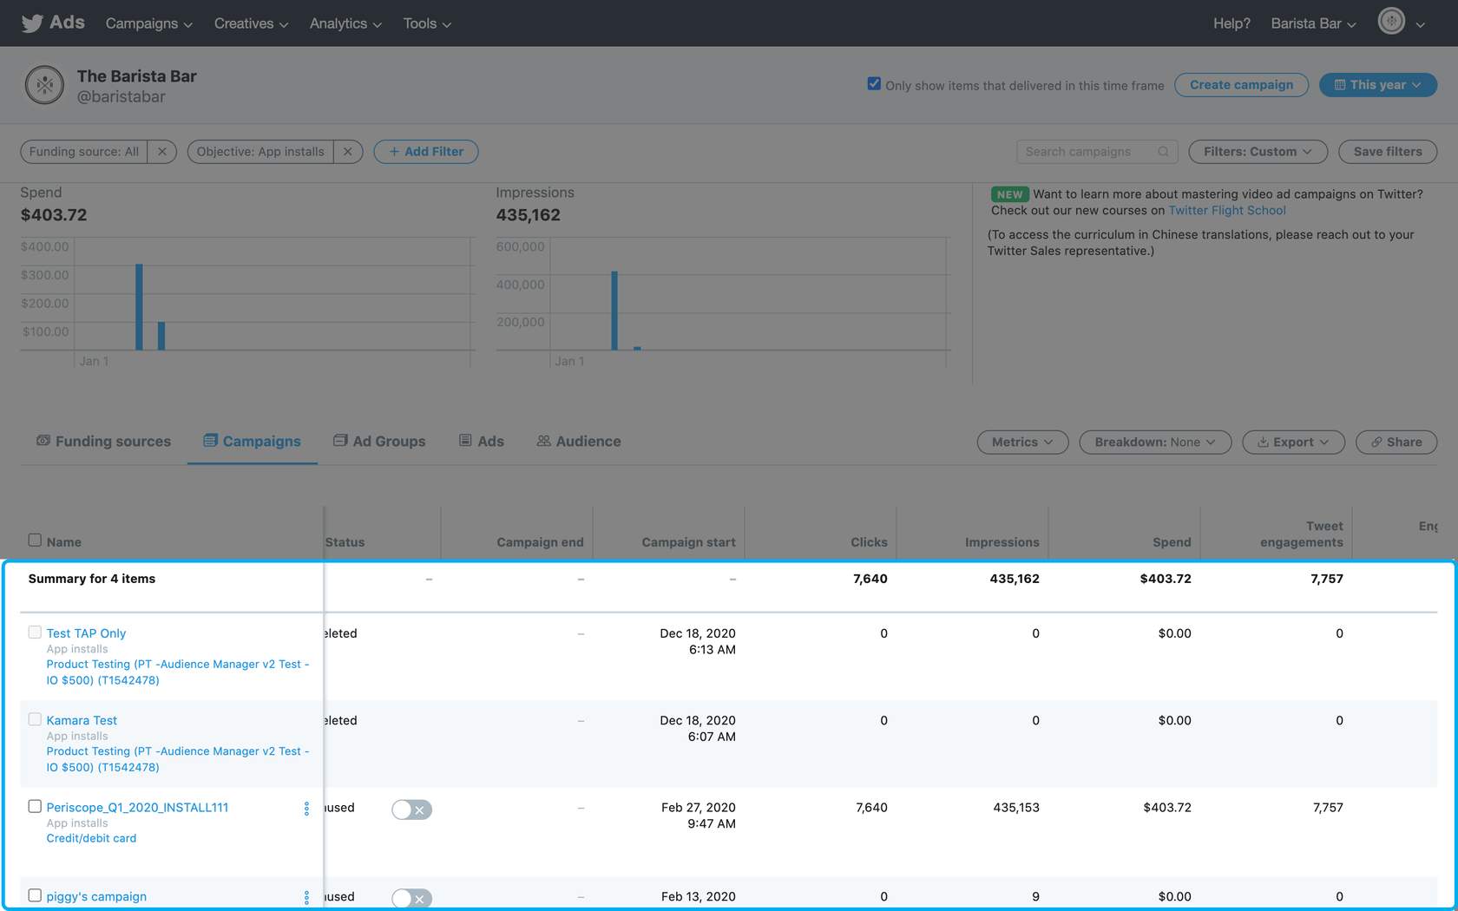Sort by the Clicks column header
The height and width of the screenshot is (911, 1458).
click(869, 542)
